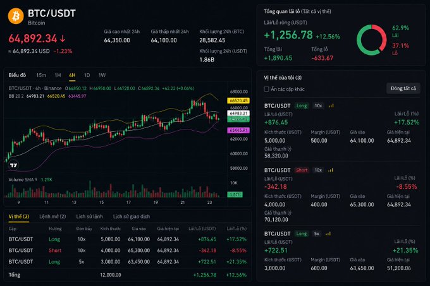Click the 24h high value 64,350.00
The height and width of the screenshot is (286, 430).
(x=117, y=40)
